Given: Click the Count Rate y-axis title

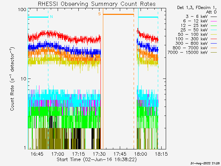Looking at the screenshot, I should pyautogui.click(x=12, y=79).
